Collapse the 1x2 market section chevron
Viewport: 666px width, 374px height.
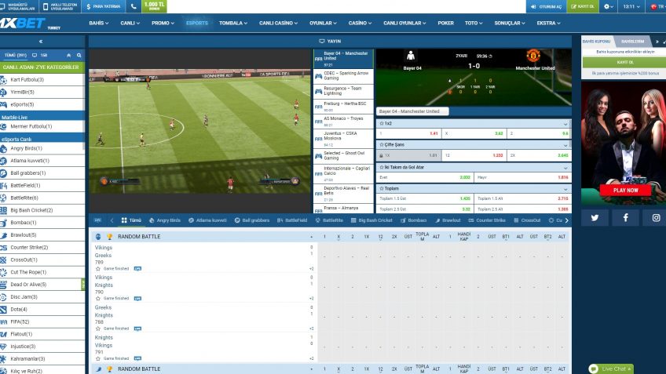565,124
